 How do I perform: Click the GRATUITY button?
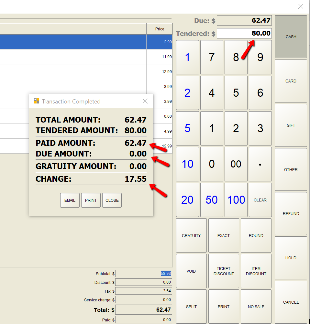191,235
